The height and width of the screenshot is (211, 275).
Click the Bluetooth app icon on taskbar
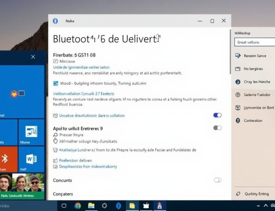click(x=118, y=206)
